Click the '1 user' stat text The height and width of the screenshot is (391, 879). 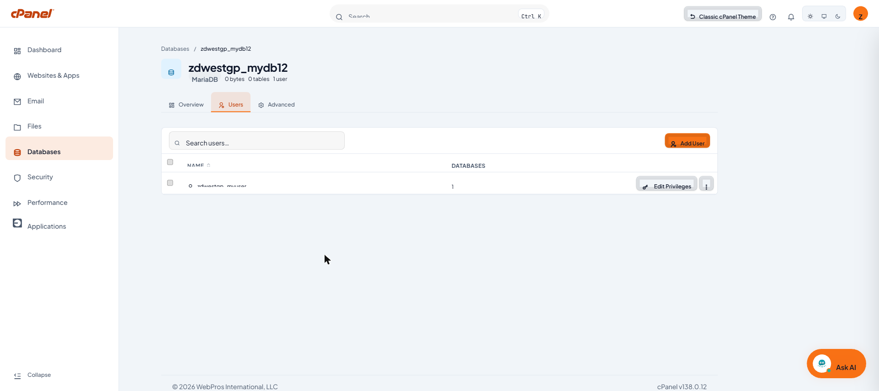click(x=280, y=79)
